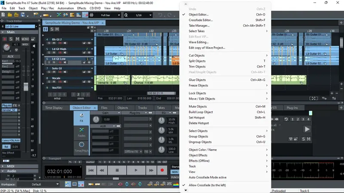Click the Chorus vocal clip in the timeline
The width and height of the screenshot is (344, 193).
[155, 80]
